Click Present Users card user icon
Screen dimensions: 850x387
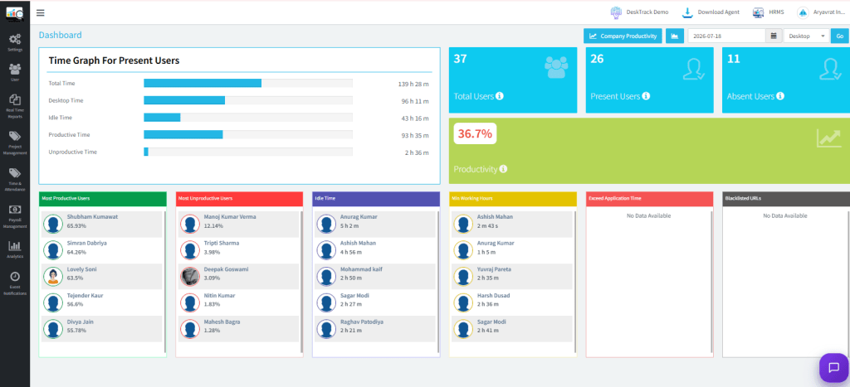tap(694, 69)
